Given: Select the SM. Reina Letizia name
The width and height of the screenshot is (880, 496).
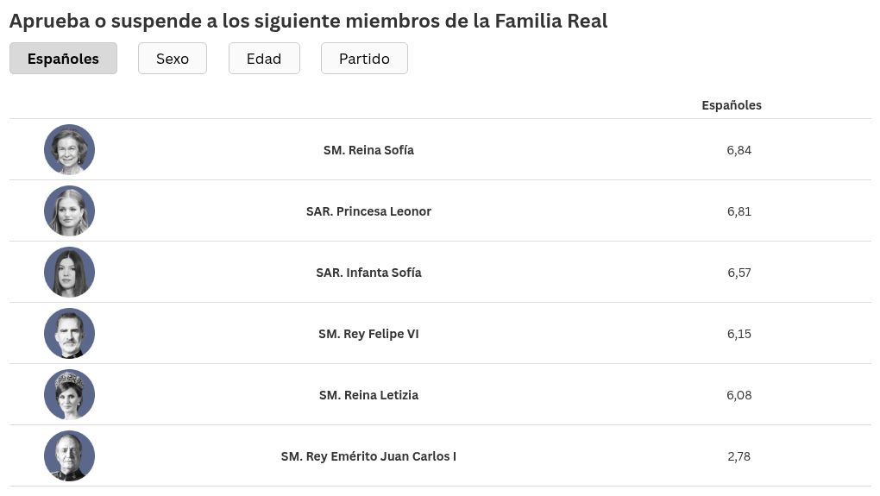Looking at the screenshot, I should 368,395.
